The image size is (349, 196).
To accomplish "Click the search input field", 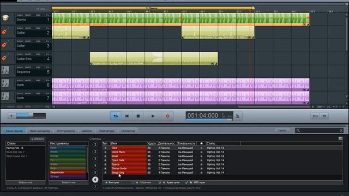I will tap(320, 131).
